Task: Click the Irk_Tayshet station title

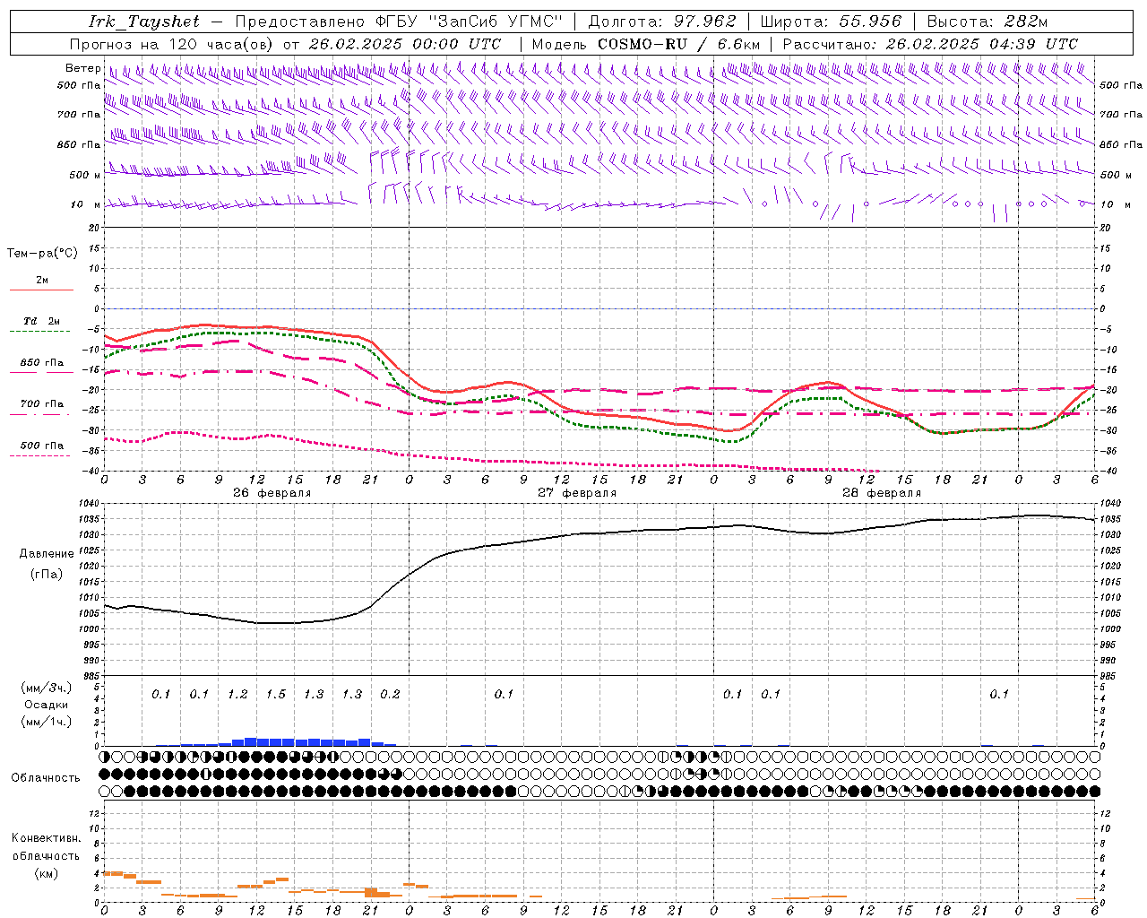Action: pos(144,22)
